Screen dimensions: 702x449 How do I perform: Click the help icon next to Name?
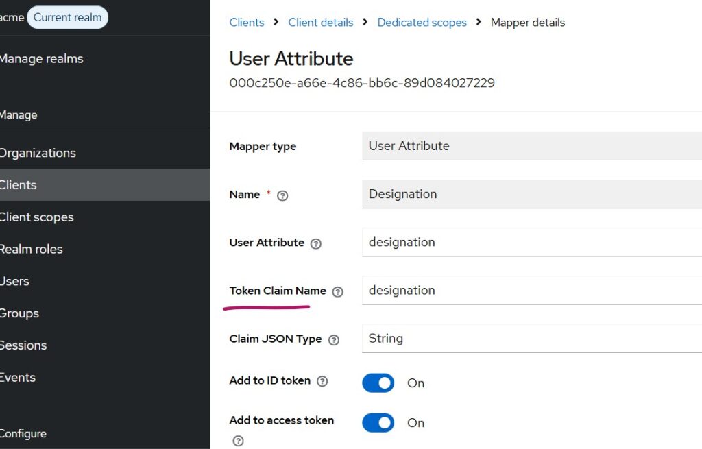pos(282,195)
